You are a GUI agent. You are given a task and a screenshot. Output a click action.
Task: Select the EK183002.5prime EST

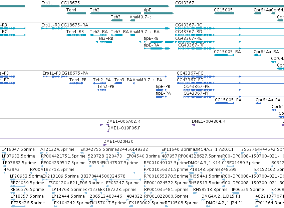pyautogui.click(x=131, y=206)
